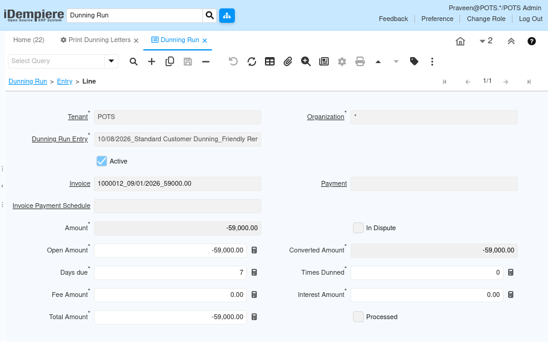Open calculator for Fee Amount

[x=254, y=295]
